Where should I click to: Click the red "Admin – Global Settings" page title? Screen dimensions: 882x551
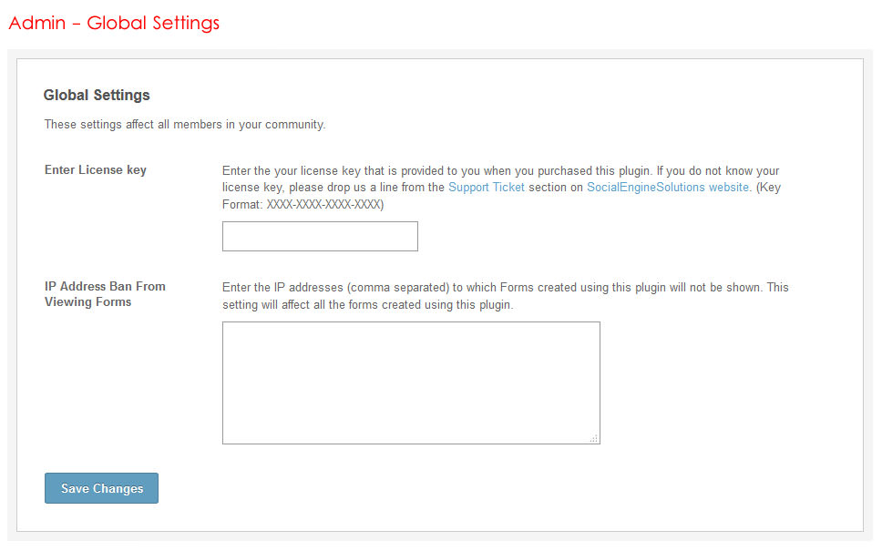coord(114,23)
